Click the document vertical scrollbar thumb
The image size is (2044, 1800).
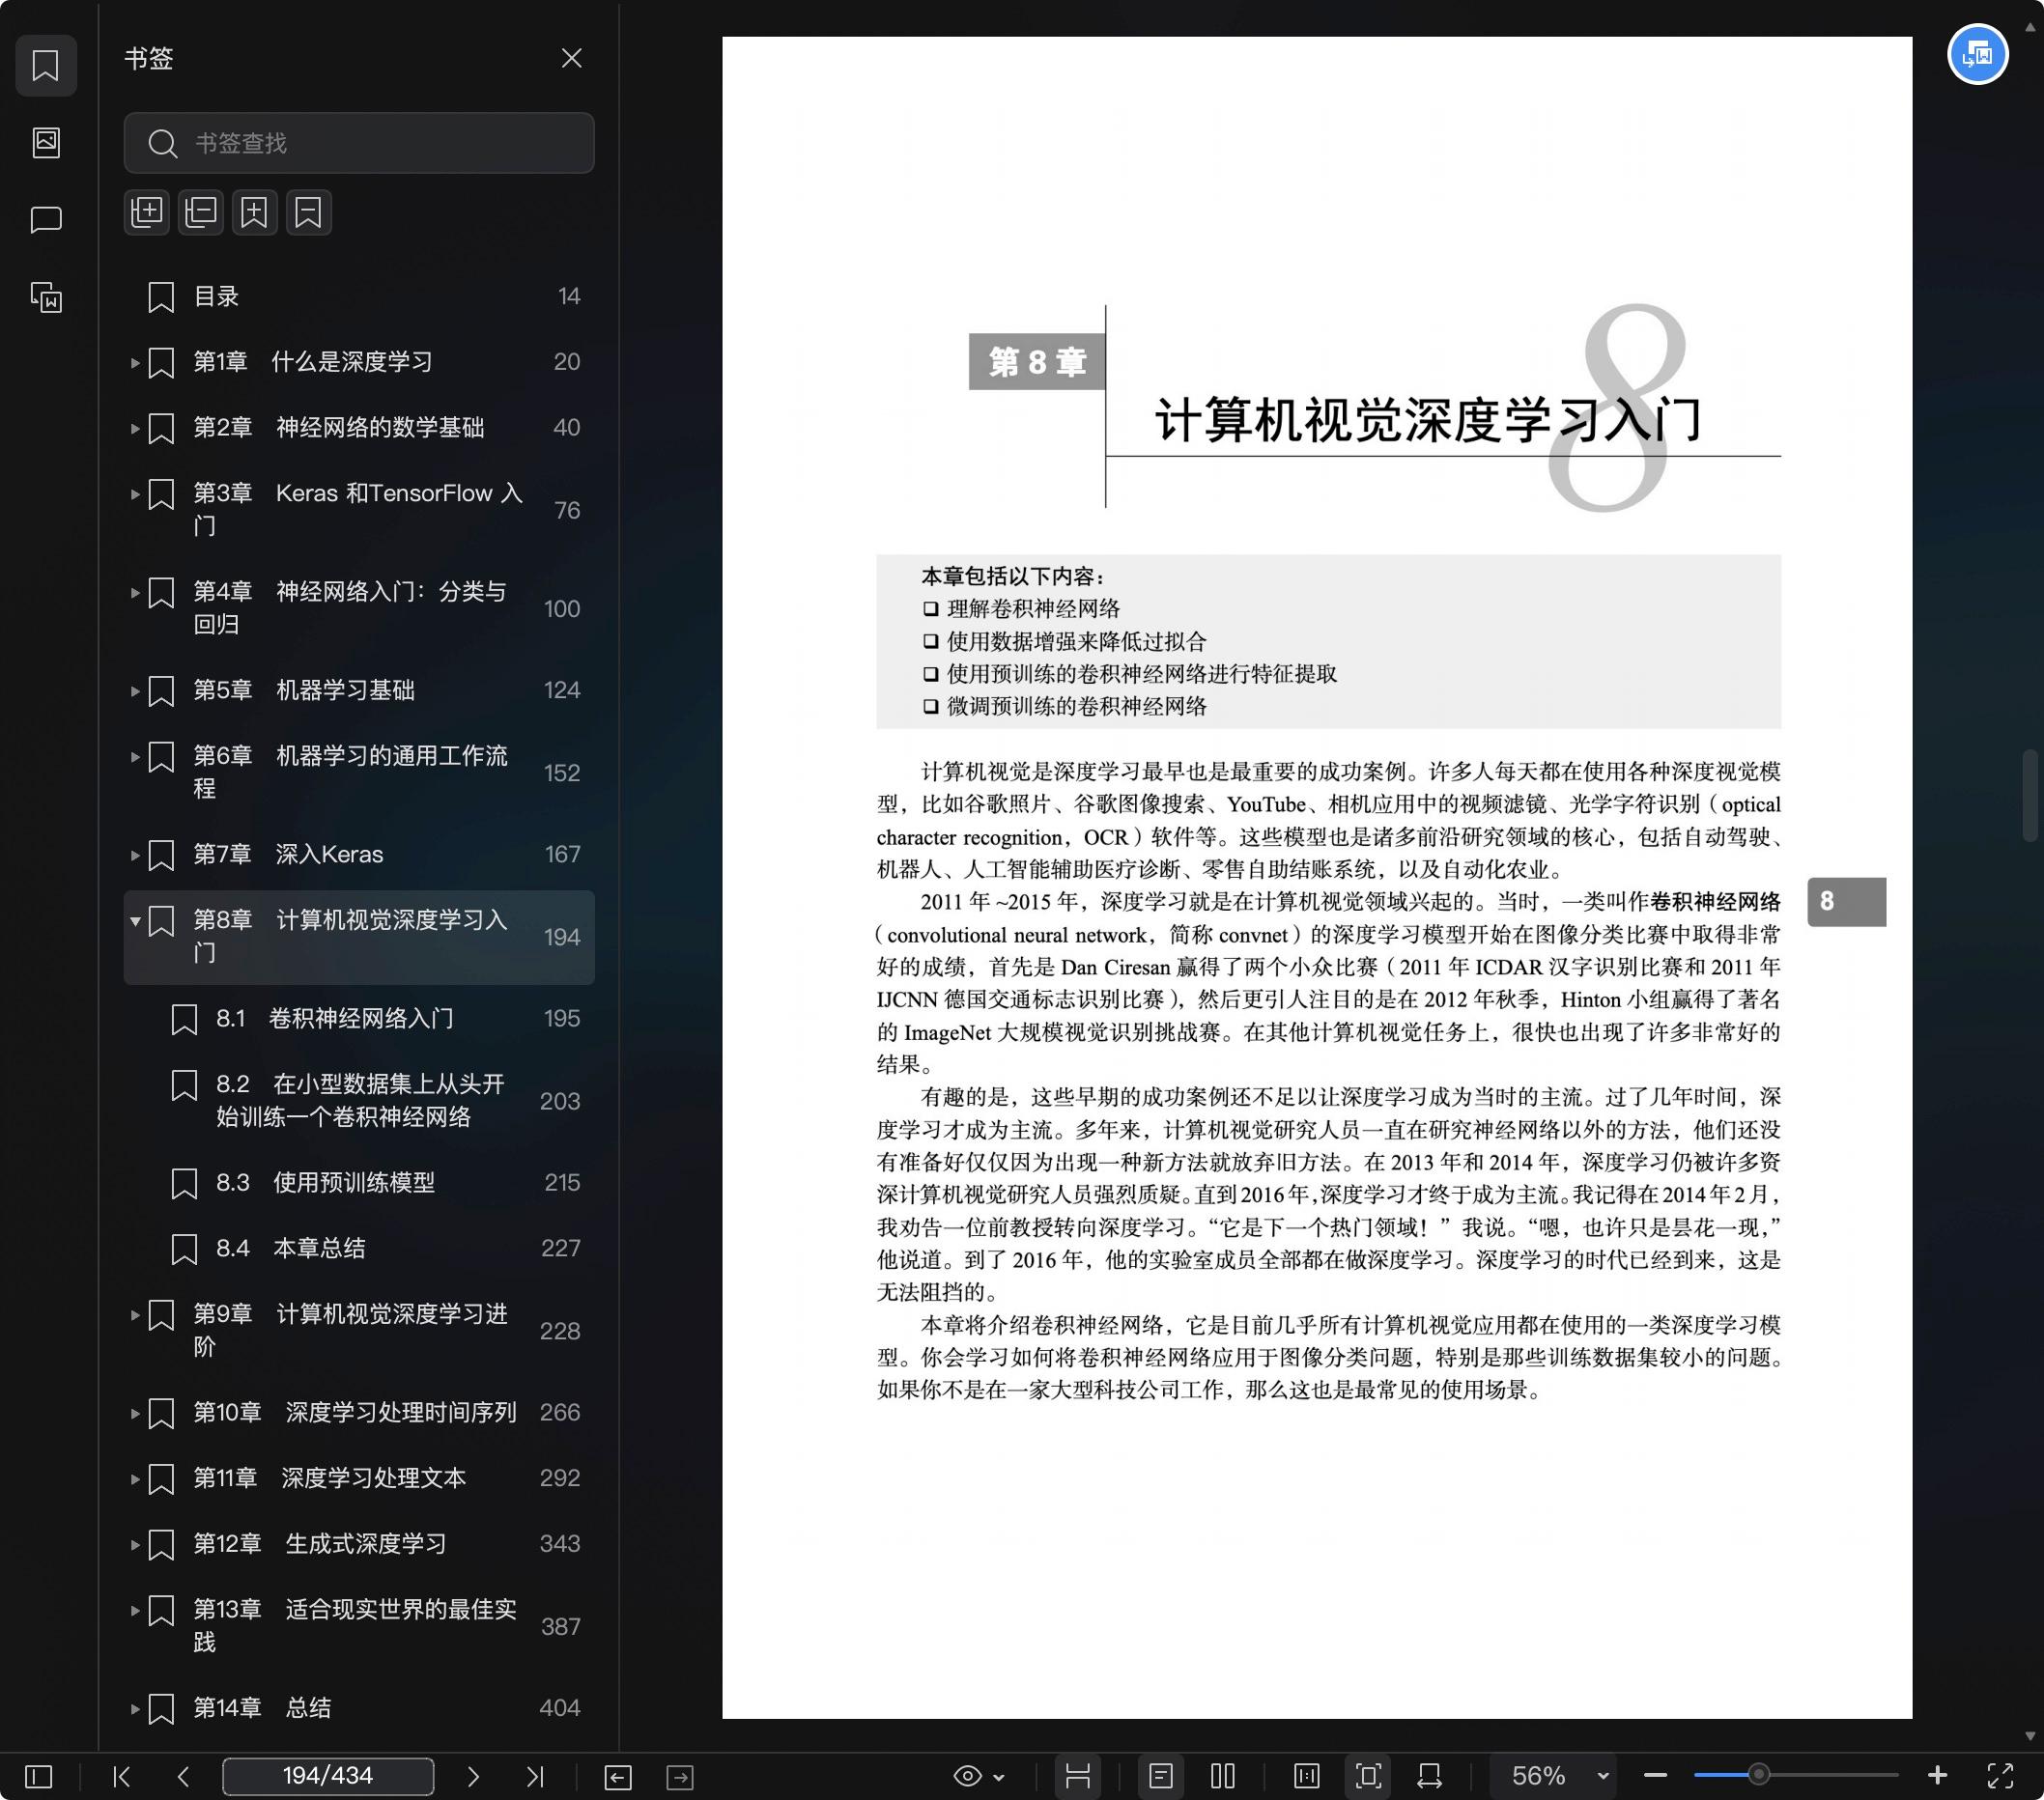[2029, 797]
